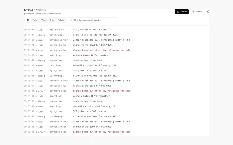The image size is (233, 145).
Task: Pause the log stream
Action: (197, 12)
